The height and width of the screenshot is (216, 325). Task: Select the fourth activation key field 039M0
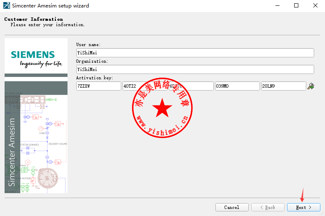coord(237,86)
